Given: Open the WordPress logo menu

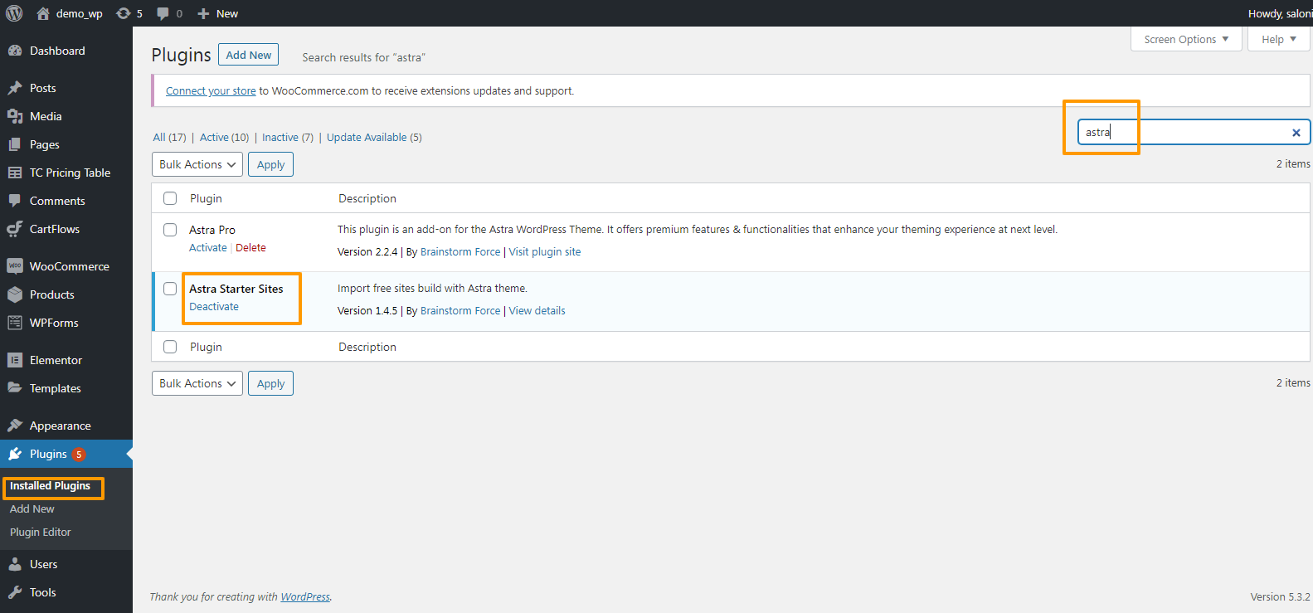Looking at the screenshot, I should click(x=14, y=13).
